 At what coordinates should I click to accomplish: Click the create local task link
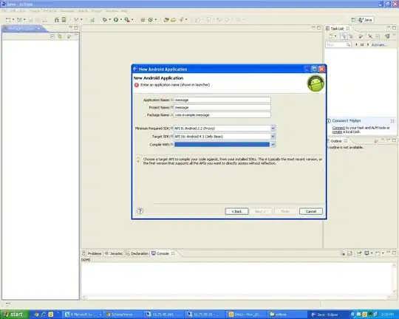337,131
